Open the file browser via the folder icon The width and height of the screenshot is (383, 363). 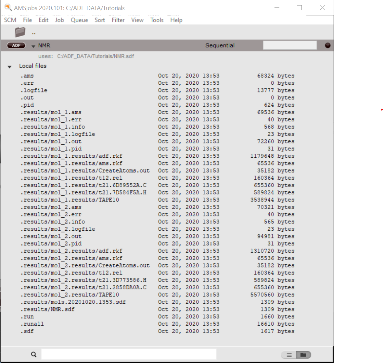click(20, 32)
